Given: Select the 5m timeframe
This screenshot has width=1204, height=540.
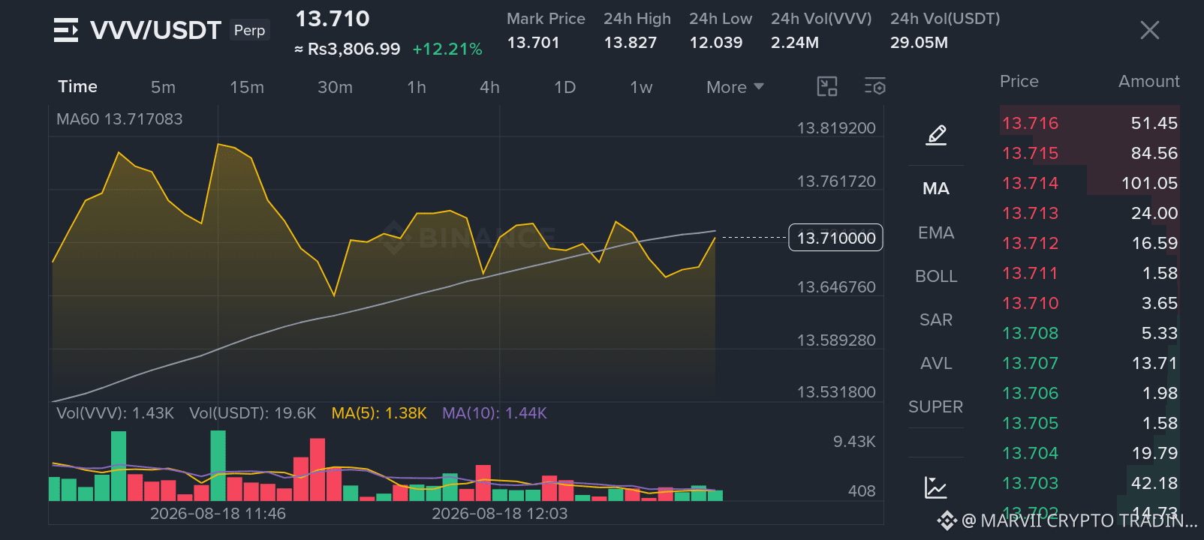Looking at the screenshot, I should click(163, 87).
